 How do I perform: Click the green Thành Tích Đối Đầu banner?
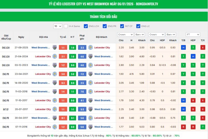click(104, 17)
